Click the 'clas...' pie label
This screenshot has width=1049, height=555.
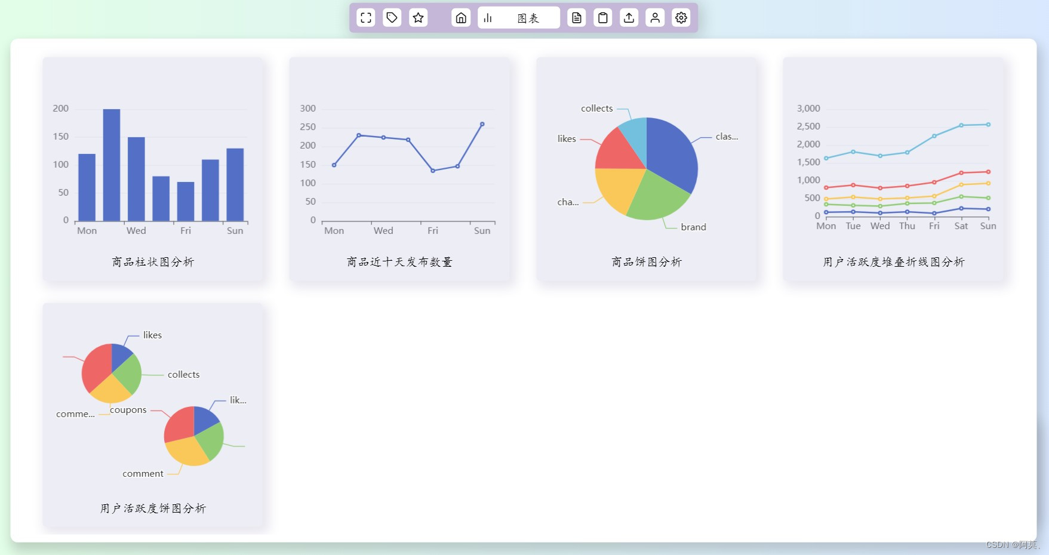point(727,137)
